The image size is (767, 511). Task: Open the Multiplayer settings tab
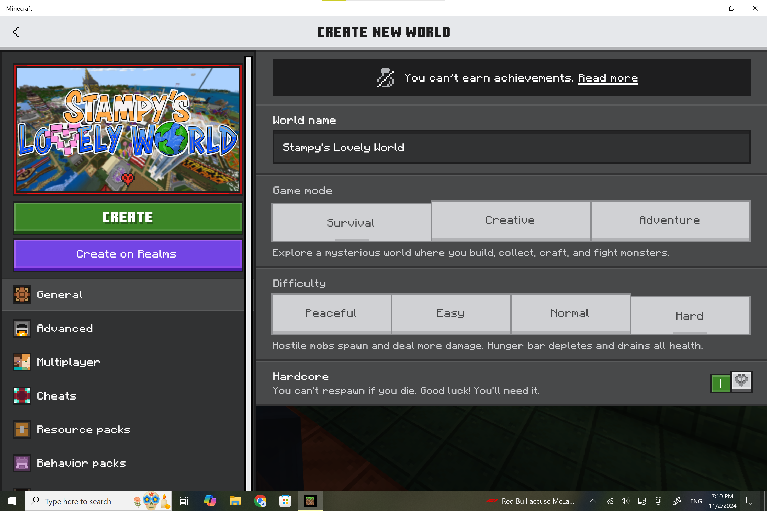(69, 362)
